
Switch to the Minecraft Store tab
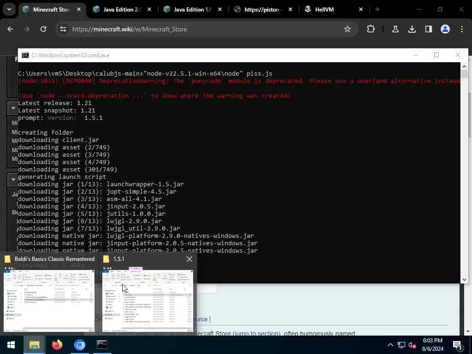pyautogui.click(x=51, y=9)
